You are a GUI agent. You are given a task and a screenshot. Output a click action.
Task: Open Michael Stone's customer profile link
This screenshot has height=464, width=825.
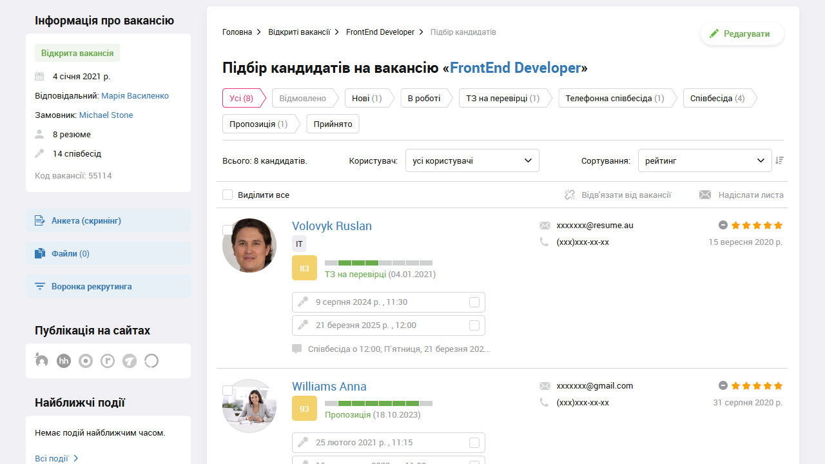tap(107, 115)
